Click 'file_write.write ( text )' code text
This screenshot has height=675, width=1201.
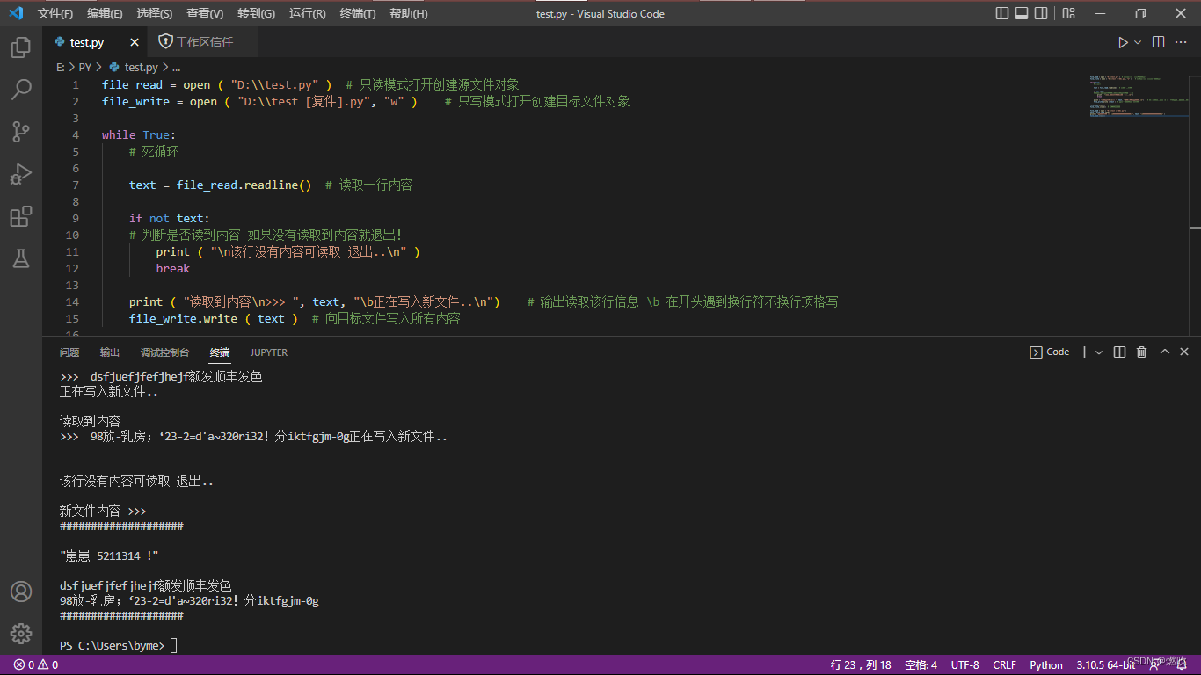click(x=214, y=318)
